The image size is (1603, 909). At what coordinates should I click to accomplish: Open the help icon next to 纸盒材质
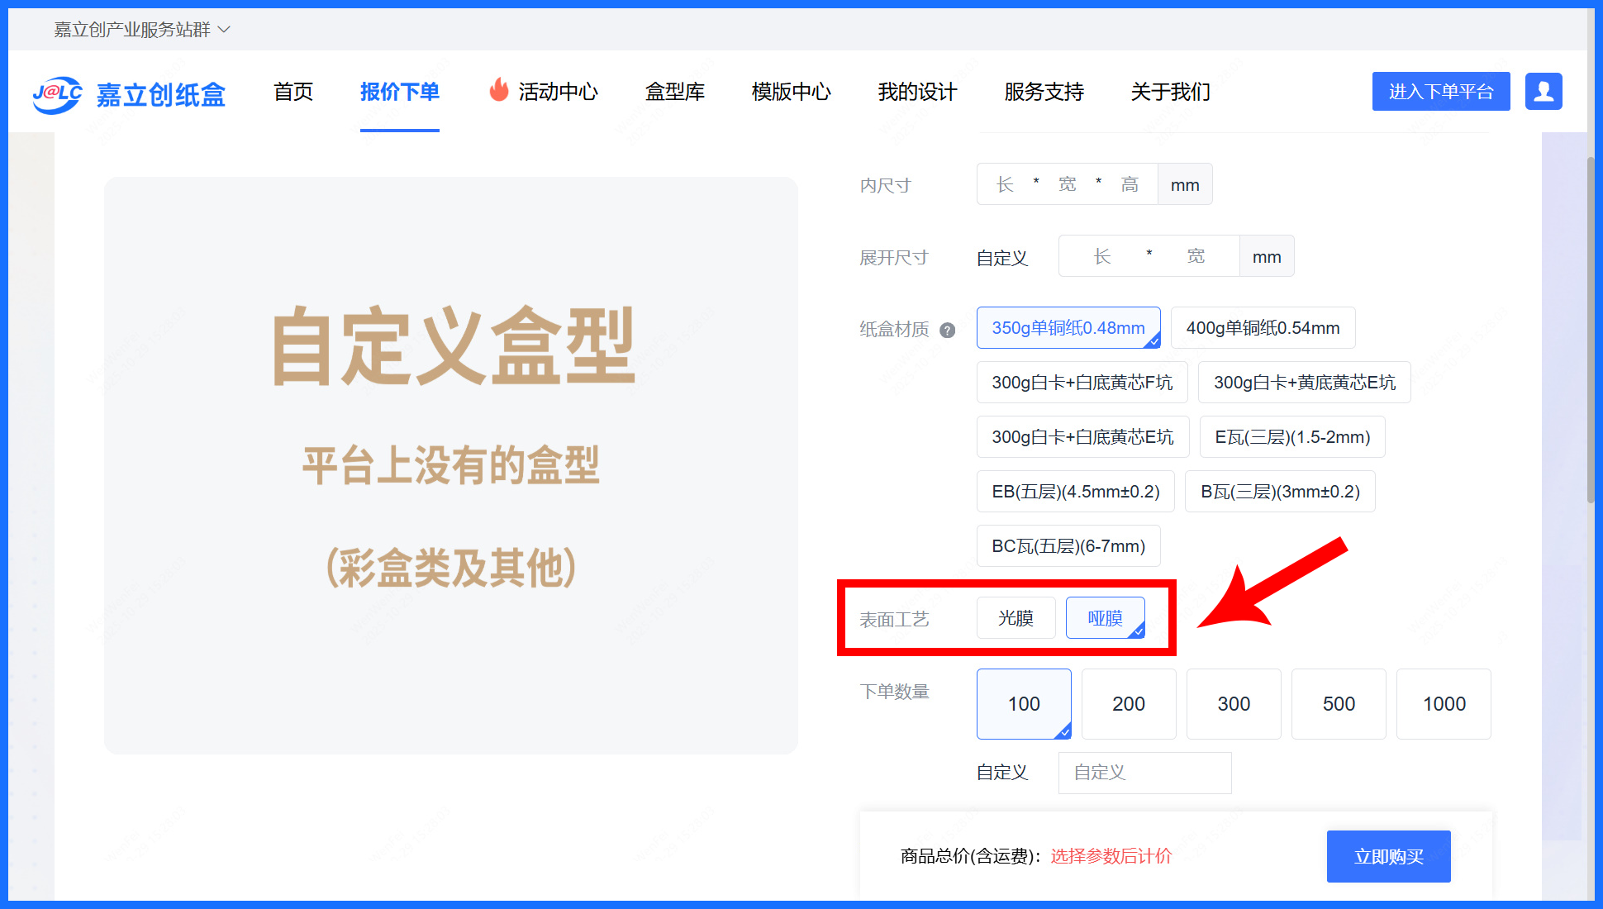949,330
